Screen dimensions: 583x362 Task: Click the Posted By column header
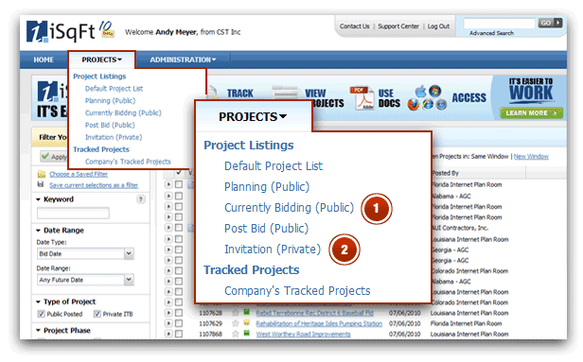click(445, 173)
